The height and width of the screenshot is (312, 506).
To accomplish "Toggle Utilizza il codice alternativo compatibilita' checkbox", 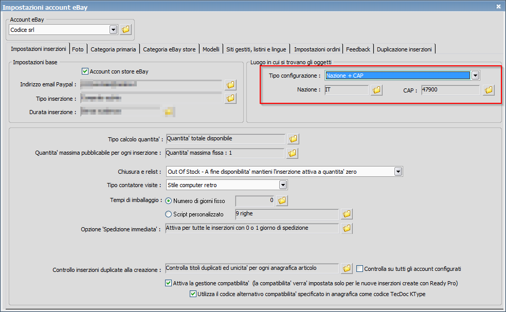I will click(x=193, y=294).
